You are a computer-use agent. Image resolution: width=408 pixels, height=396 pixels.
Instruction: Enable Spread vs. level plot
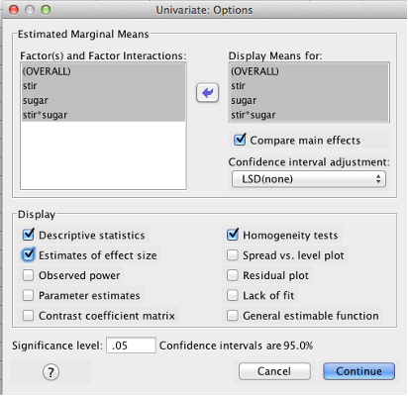233,255
